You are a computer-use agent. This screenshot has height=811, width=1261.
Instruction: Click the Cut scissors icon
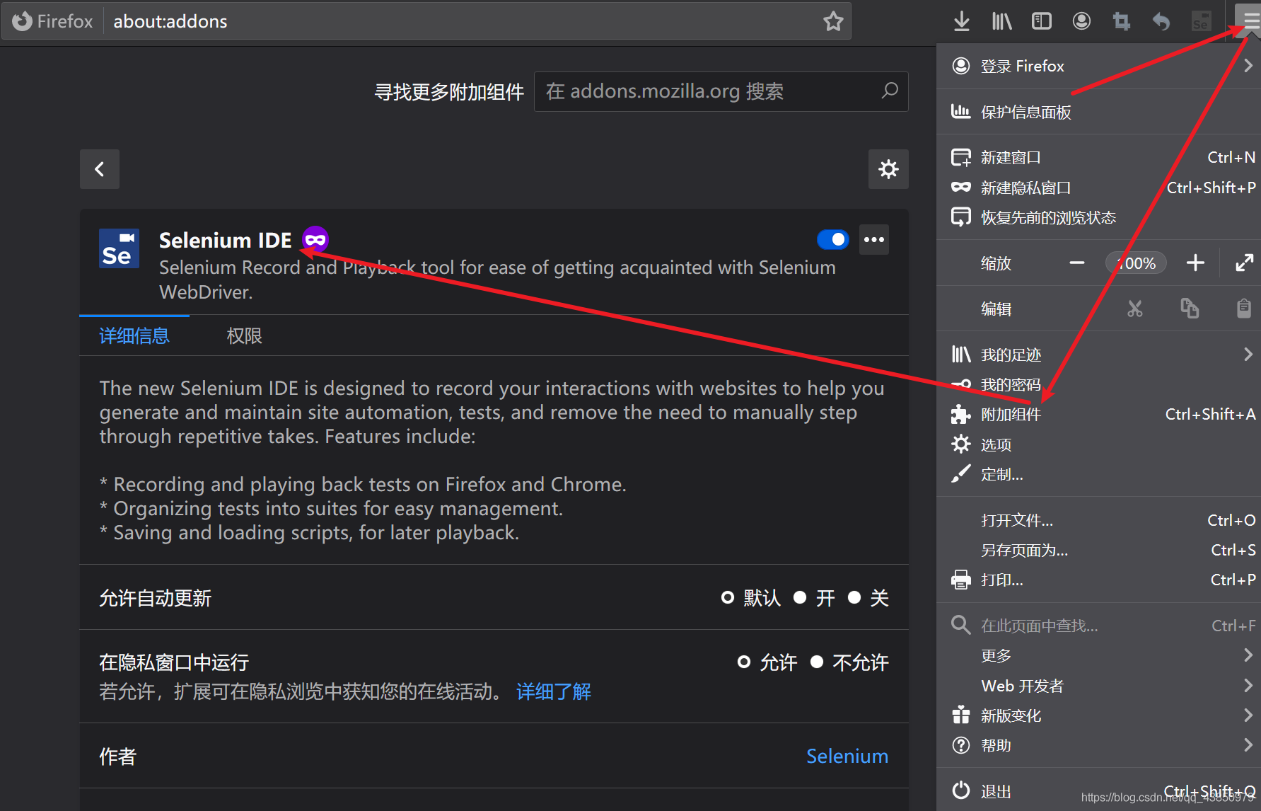click(x=1135, y=309)
